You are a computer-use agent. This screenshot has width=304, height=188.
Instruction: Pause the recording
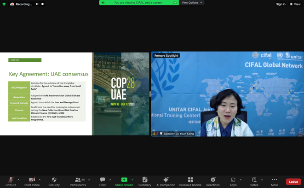coord(37,4)
